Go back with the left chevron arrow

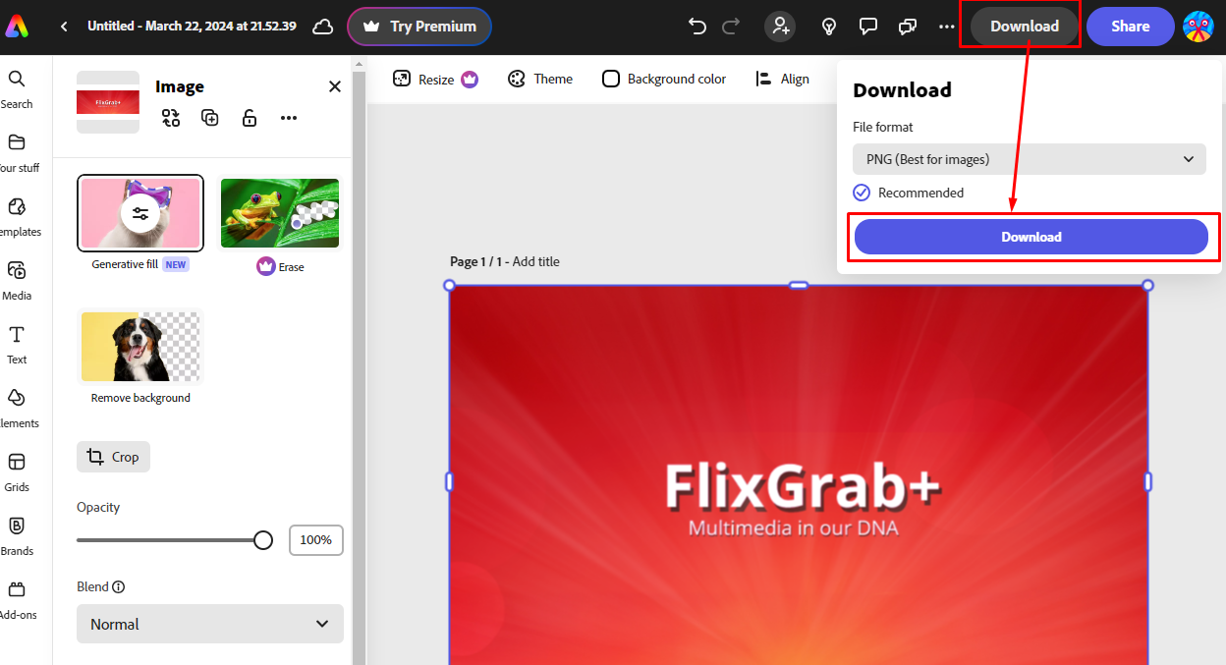pos(64,27)
